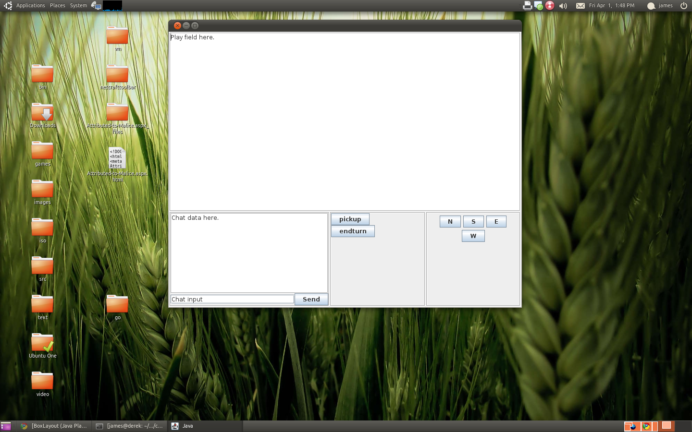Select the Ubuntu One folder icon
Image resolution: width=692 pixels, height=432 pixels.
(x=42, y=343)
